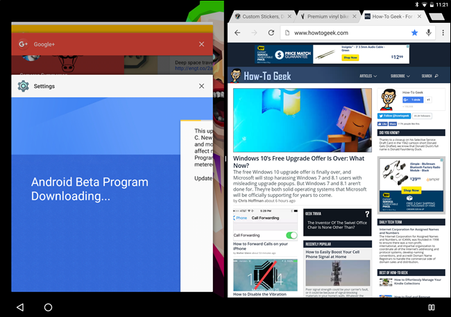Image resolution: width=451 pixels, height=317 pixels.
Task: Open Boost Your Cell Phone Signal article
Action: click(x=332, y=255)
